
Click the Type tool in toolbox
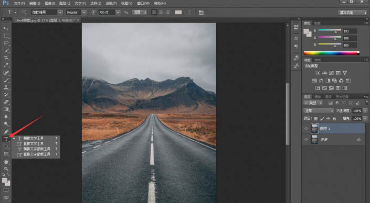tap(6, 139)
